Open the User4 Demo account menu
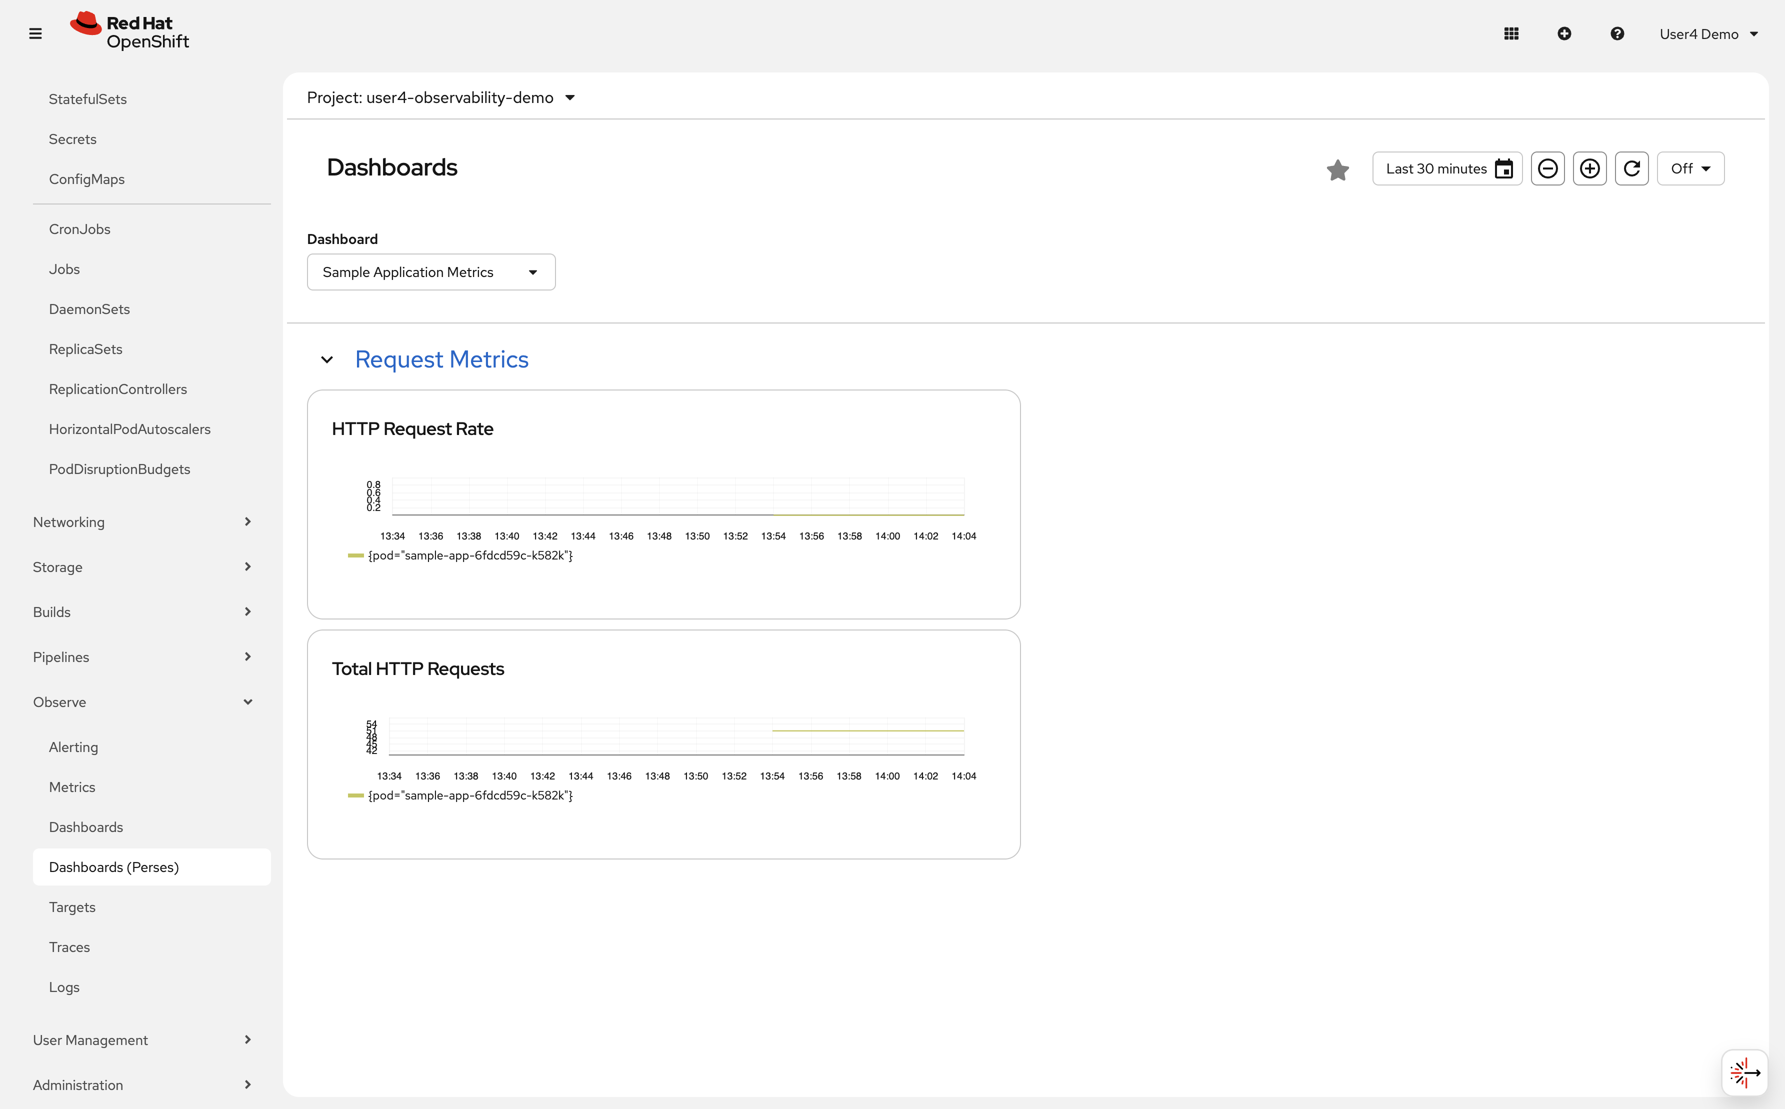Screen dimensions: 1785x1109 1709,33
